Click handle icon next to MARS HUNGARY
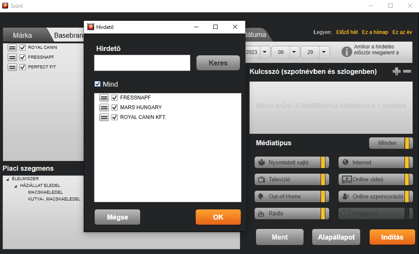 (104, 107)
